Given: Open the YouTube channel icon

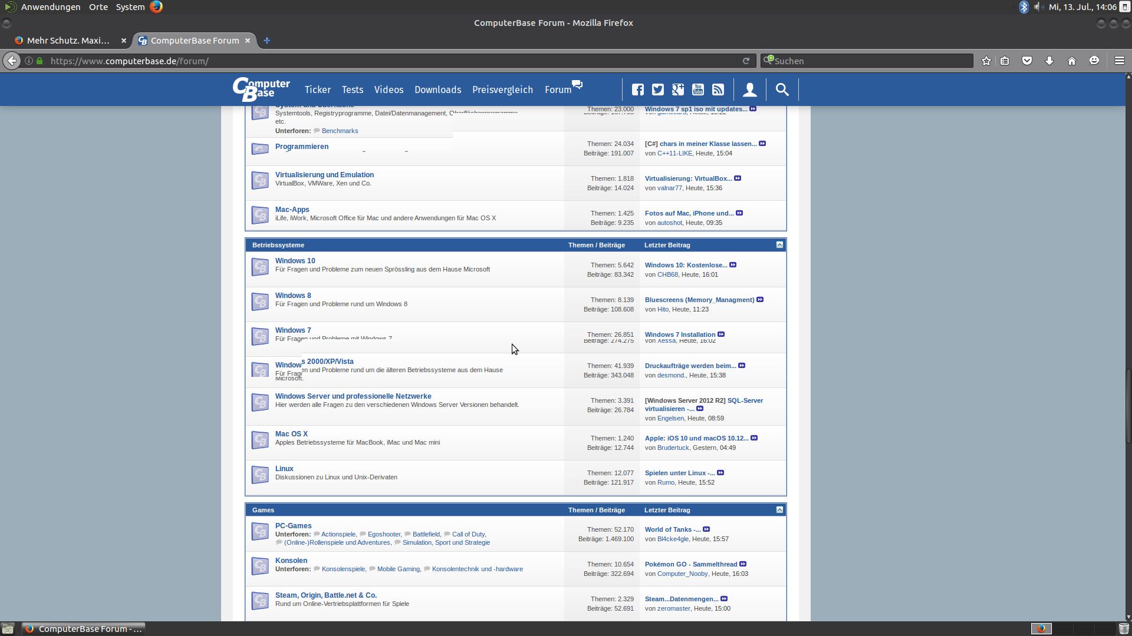Looking at the screenshot, I should (x=698, y=90).
